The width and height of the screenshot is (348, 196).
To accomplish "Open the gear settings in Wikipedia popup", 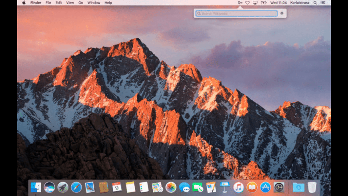I will point(282,13).
